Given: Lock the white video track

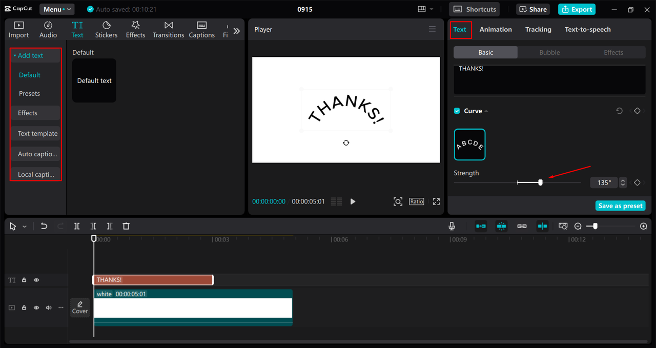Looking at the screenshot, I should (x=24, y=308).
